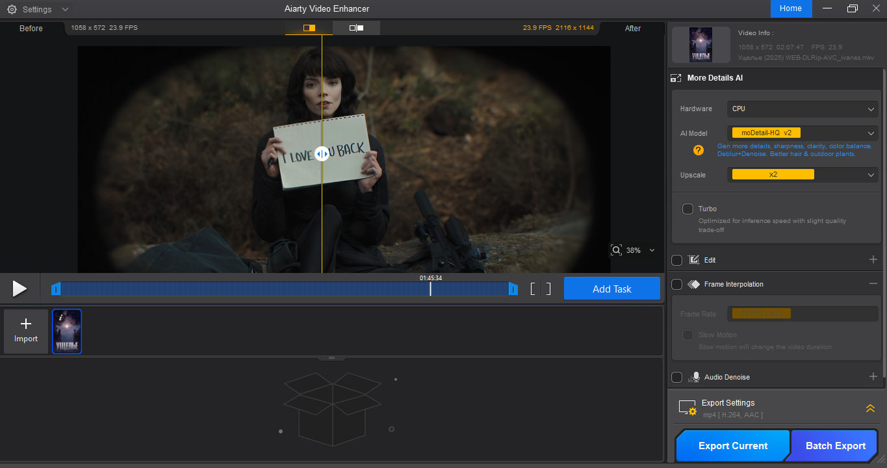Switch to the Home tab
Screen dimensions: 887x468
click(x=790, y=8)
